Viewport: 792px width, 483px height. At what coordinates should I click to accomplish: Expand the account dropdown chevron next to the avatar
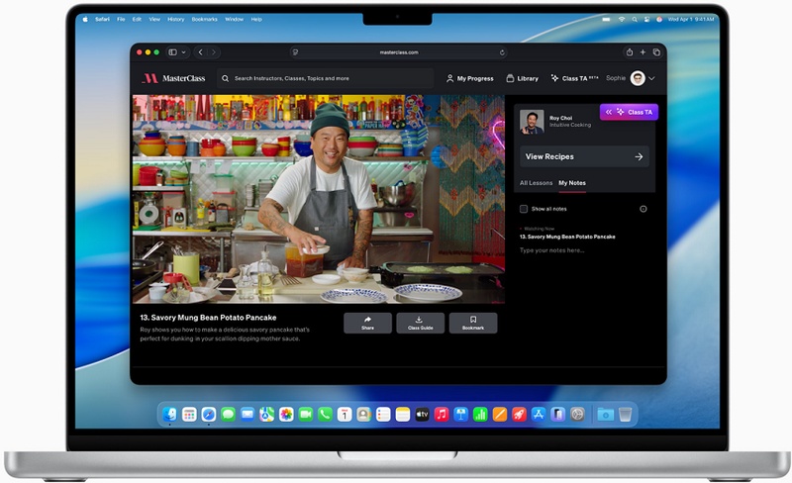point(651,78)
